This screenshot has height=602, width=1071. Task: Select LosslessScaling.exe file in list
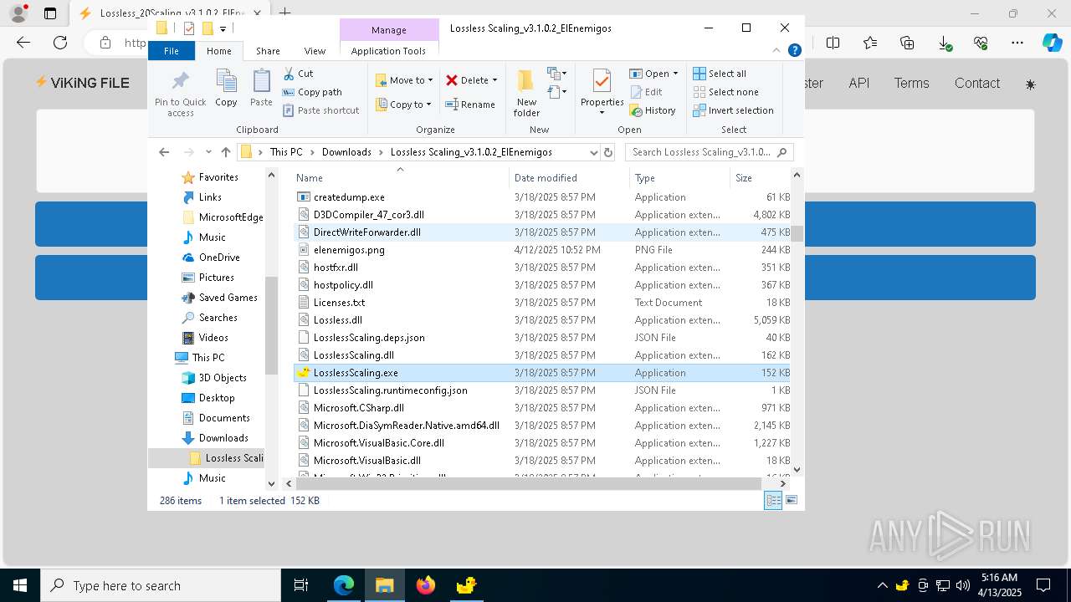point(356,373)
